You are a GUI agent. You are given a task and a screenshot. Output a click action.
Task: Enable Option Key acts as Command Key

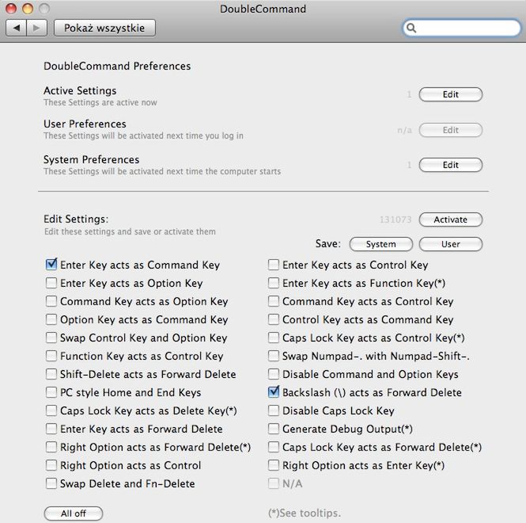[x=51, y=319]
